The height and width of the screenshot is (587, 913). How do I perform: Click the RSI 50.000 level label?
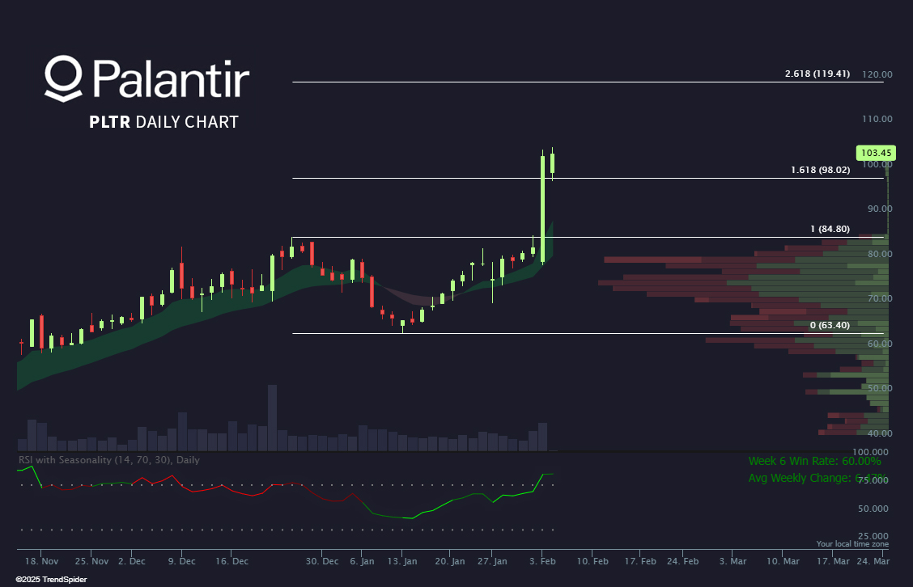point(873,509)
